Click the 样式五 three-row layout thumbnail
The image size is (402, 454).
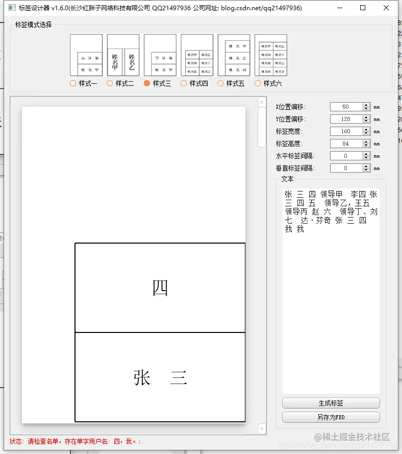coord(234,55)
